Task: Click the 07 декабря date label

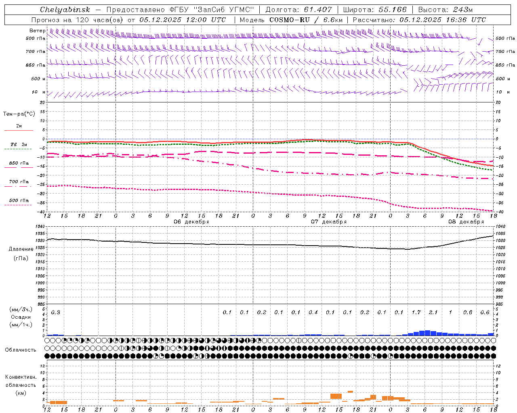Action: point(329,222)
